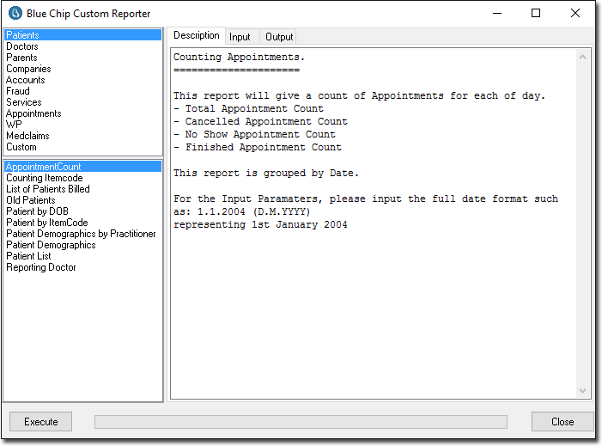Click the description scrollbar down arrow

tap(584, 391)
